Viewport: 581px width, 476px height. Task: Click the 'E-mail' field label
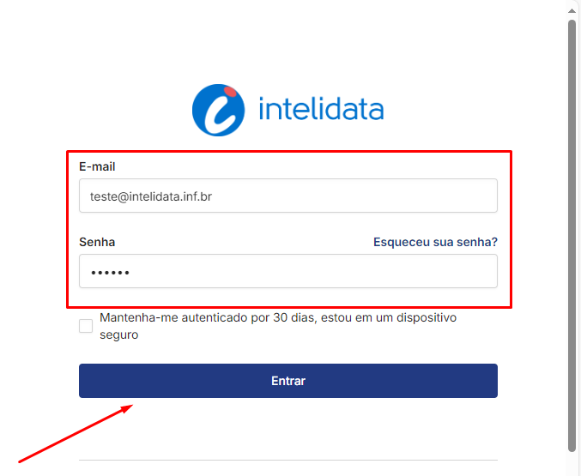[97, 166]
